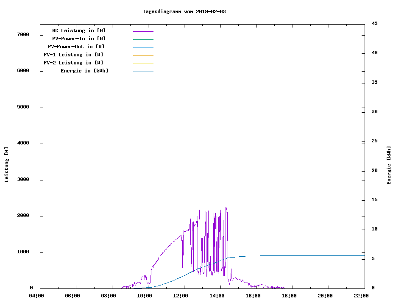Click the yellow PV-2 Leistung legend line

click(x=143, y=64)
